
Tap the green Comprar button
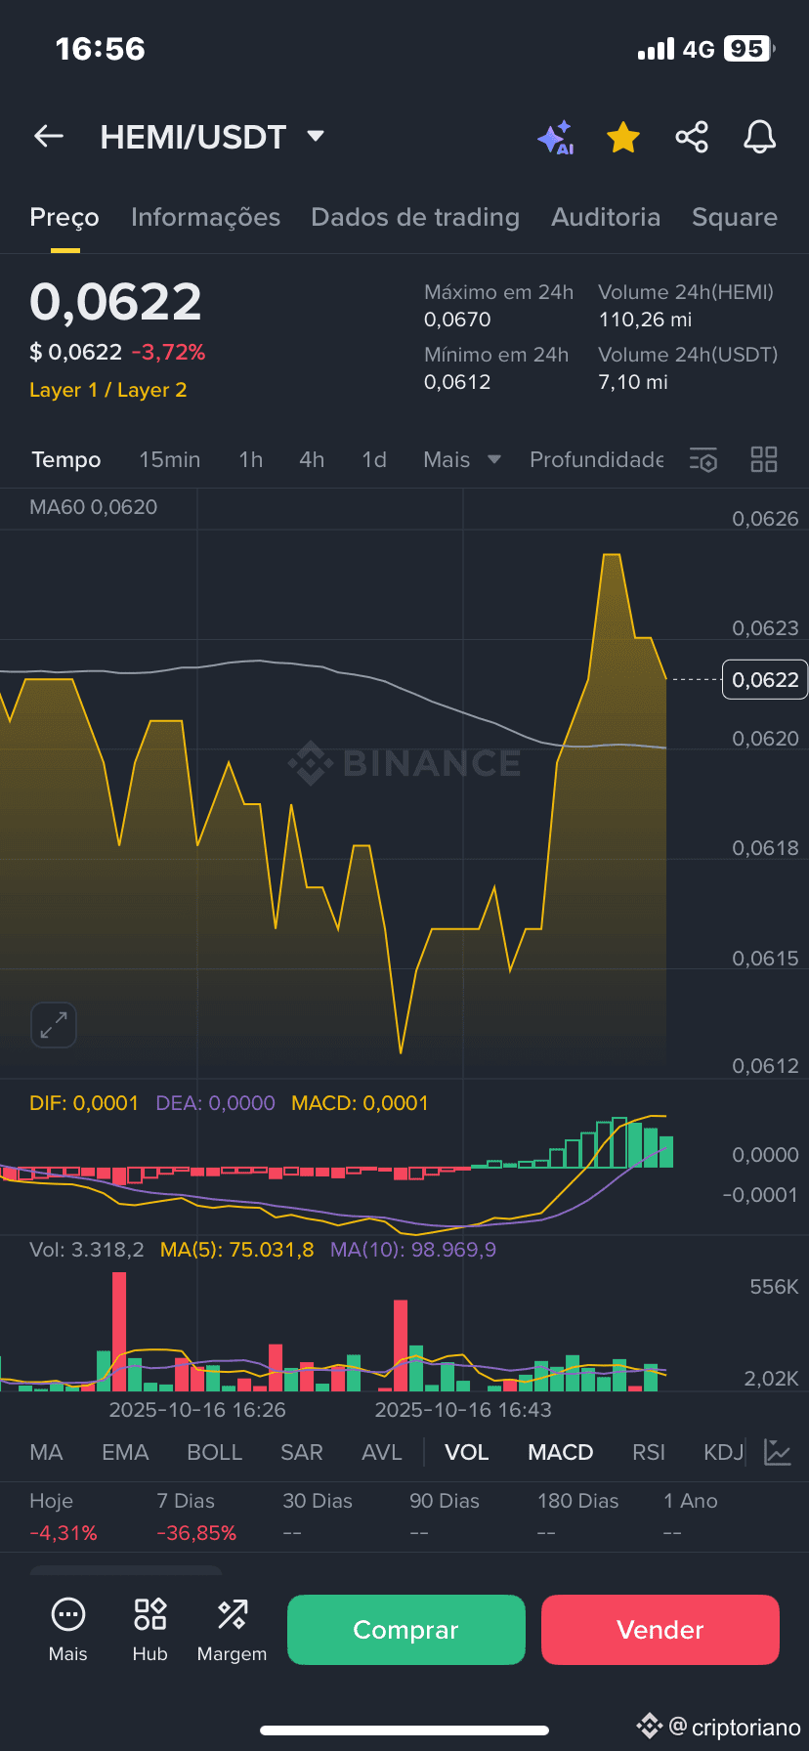pyautogui.click(x=406, y=1630)
